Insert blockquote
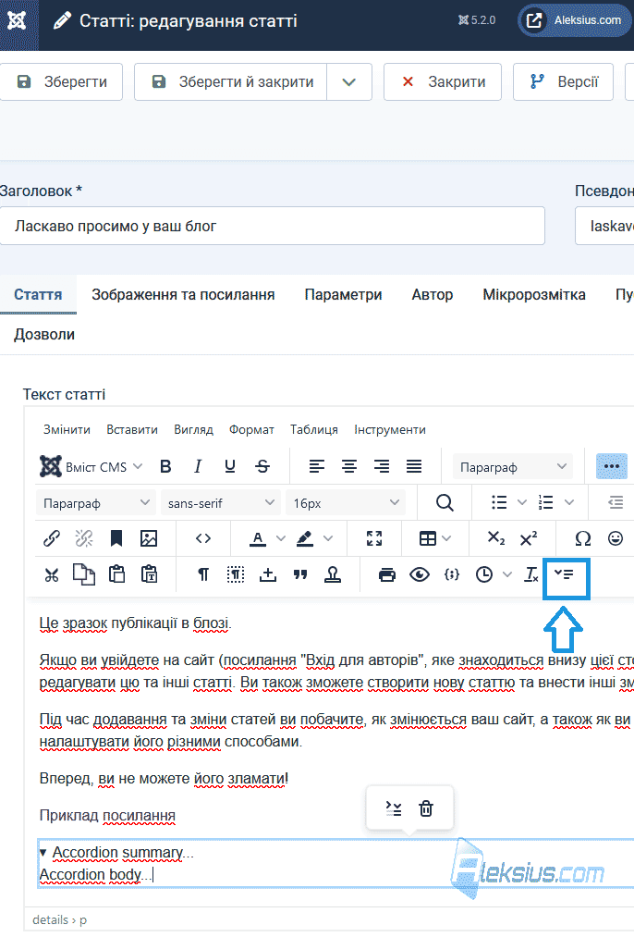 pyautogui.click(x=300, y=574)
